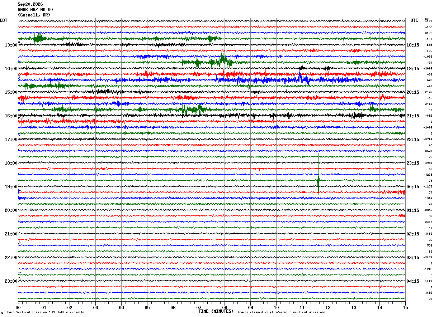Click the large green spike near minute 11
Viewport: 434px width, 317px height.
click(318, 182)
